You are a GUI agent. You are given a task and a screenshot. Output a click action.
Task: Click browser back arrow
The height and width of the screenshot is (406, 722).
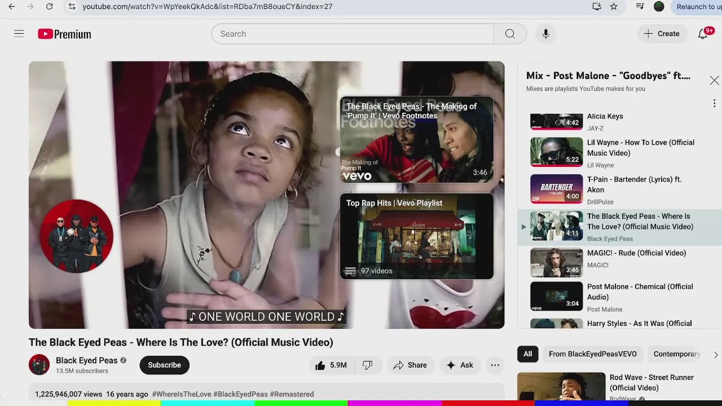click(12, 7)
